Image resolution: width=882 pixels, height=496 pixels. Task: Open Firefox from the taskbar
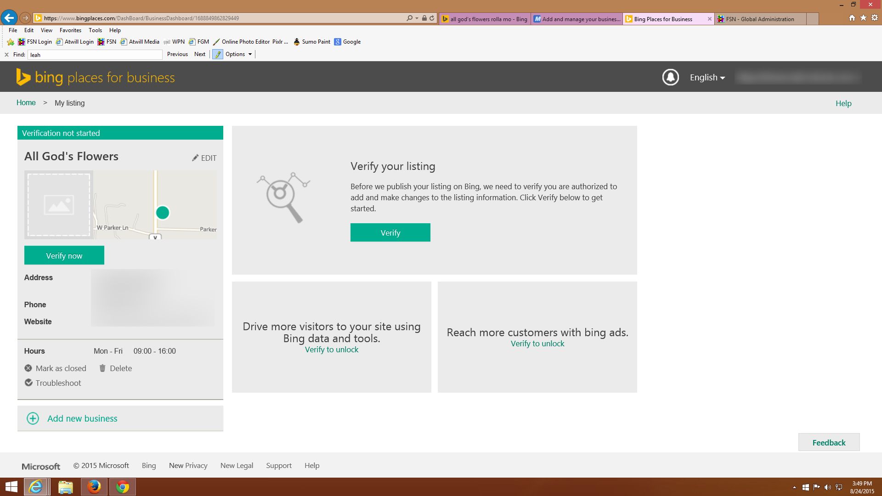[94, 486]
